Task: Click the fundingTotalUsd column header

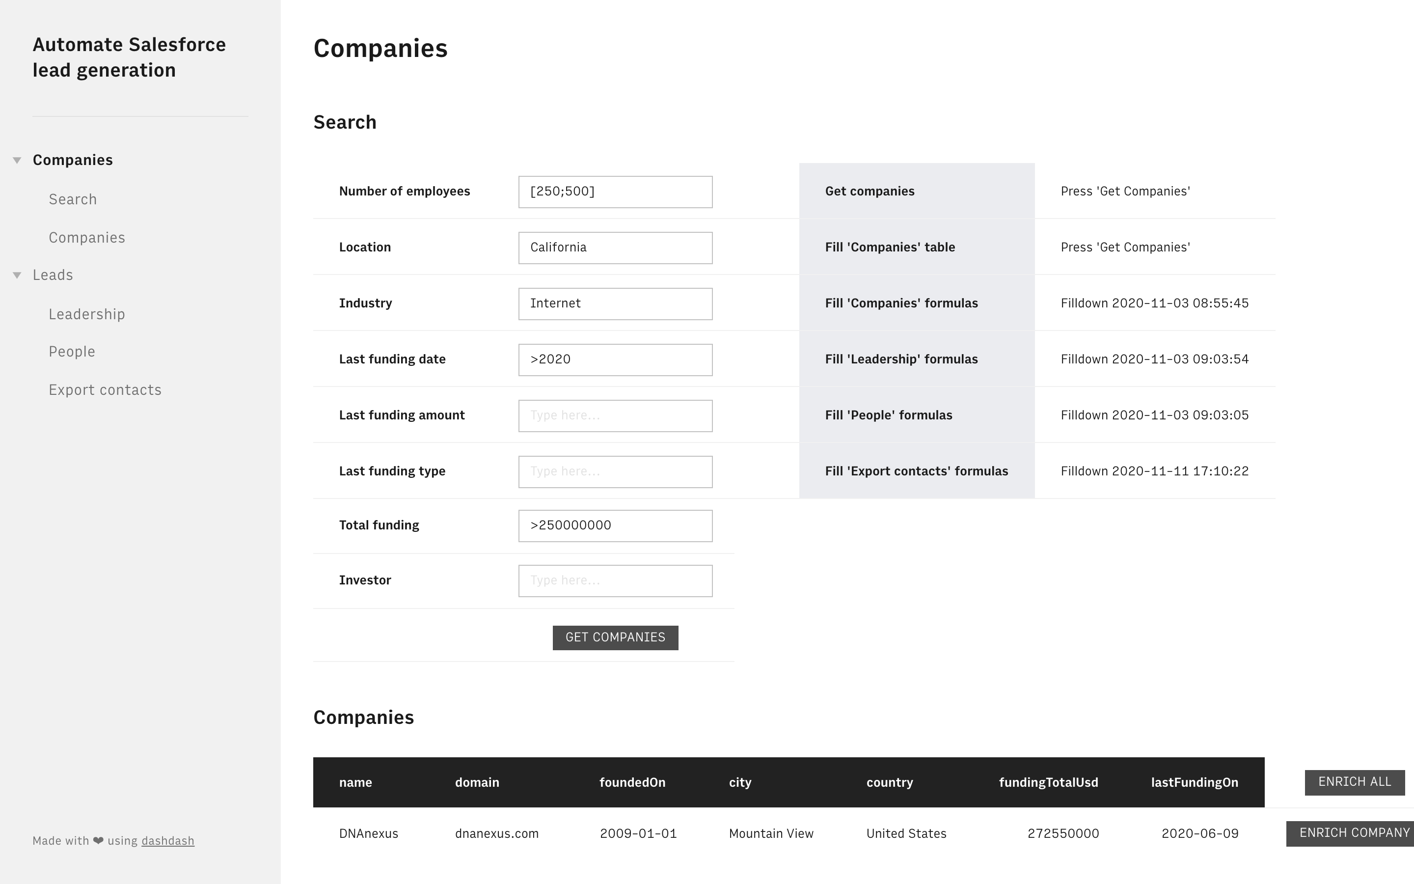Action: pyautogui.click(x=1048, y=783)
